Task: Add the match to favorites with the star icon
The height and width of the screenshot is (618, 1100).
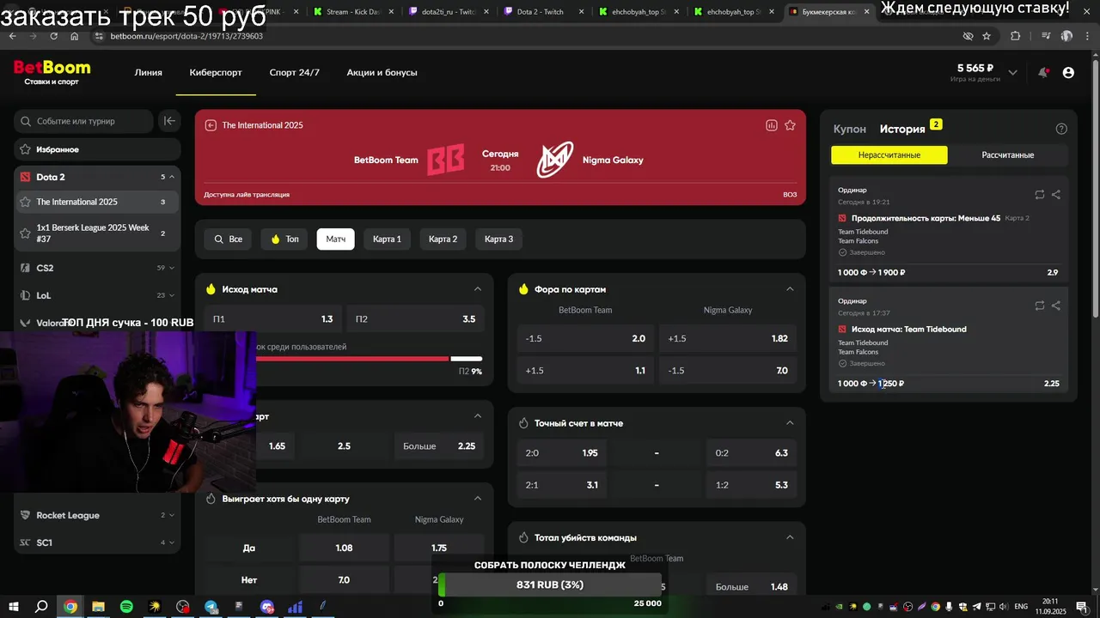Action: (790, 125)
